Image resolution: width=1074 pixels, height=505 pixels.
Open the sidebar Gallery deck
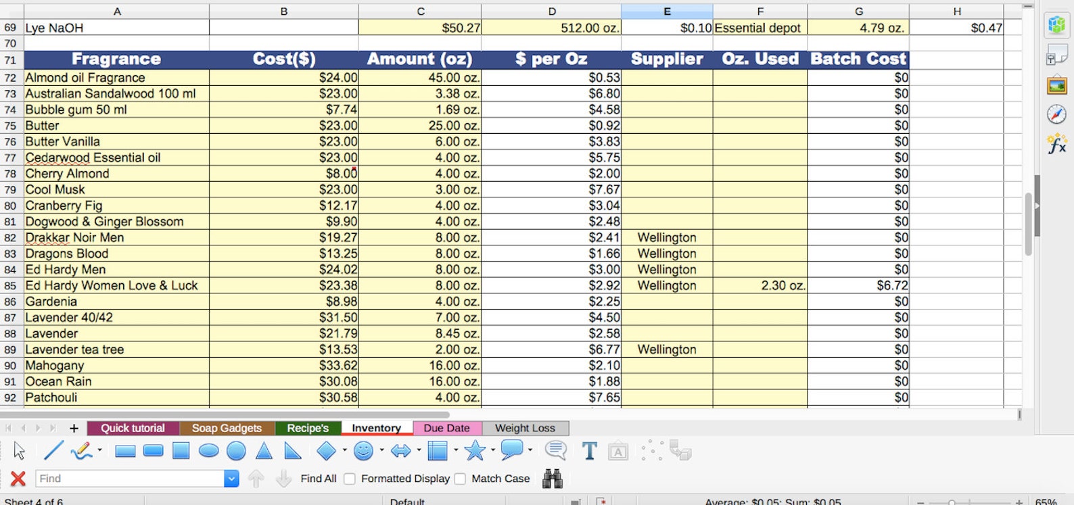pos(1056,85)
